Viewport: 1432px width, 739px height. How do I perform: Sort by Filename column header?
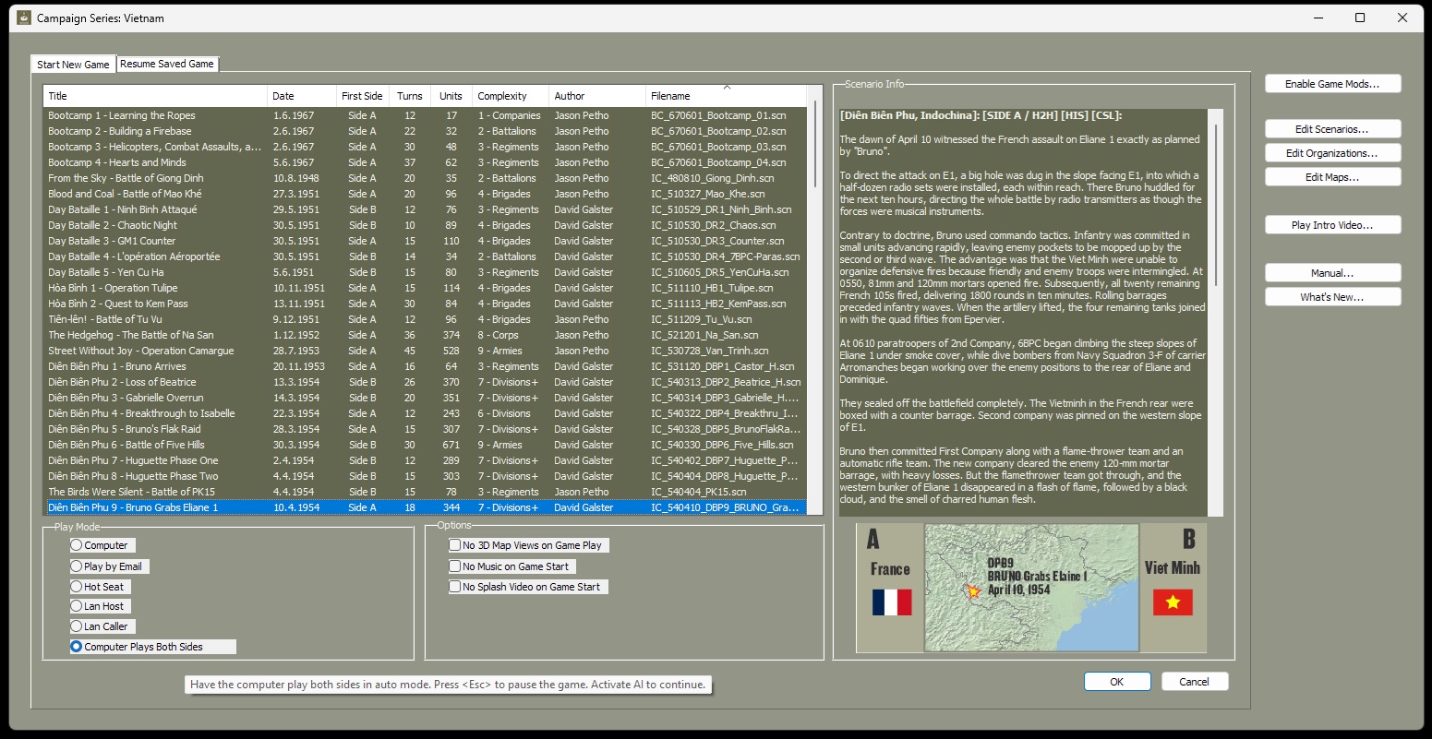point(726,96)
